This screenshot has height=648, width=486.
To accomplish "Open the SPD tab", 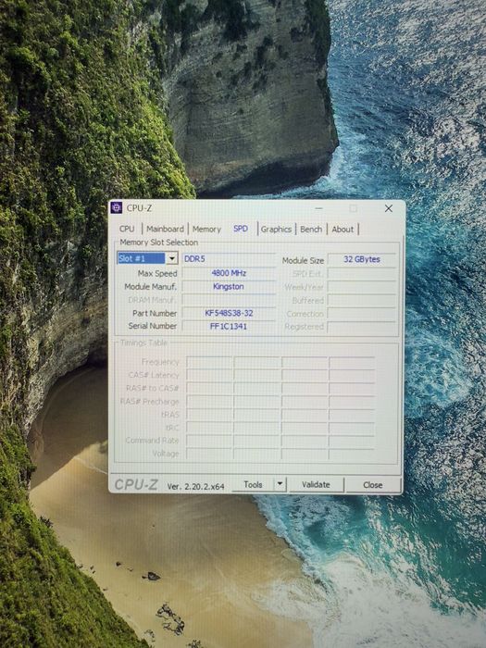I will pyautogui.click(x=241, y=229).
